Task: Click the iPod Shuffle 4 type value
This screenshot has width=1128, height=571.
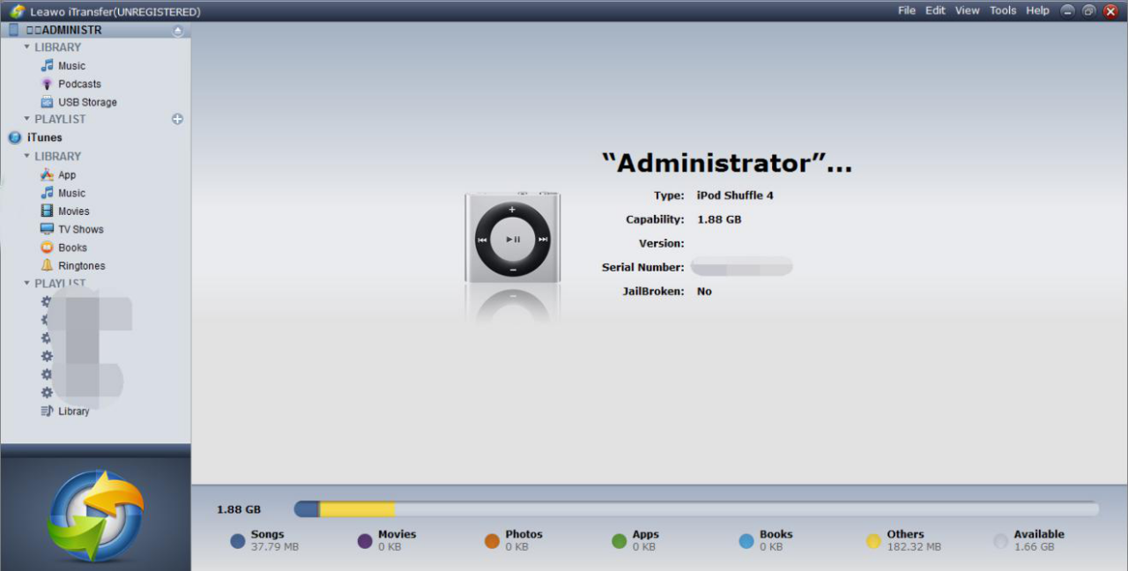Action: pos(735,196)
